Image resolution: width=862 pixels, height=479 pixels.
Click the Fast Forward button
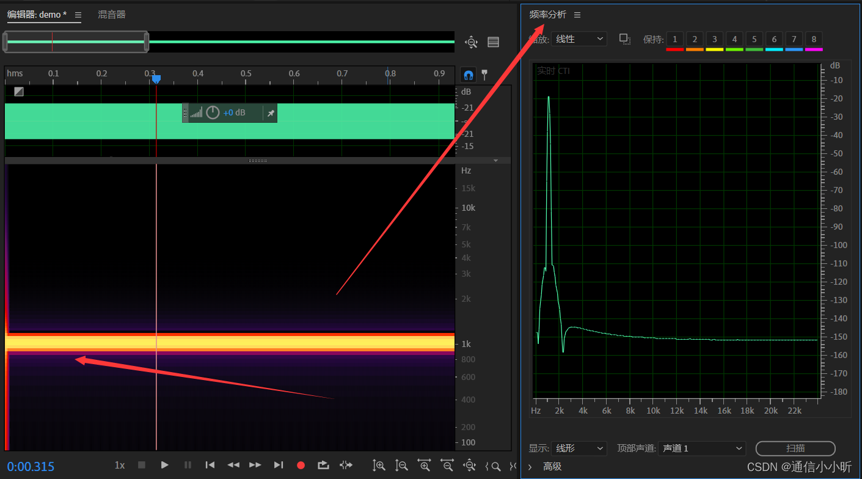pos(255,465)
